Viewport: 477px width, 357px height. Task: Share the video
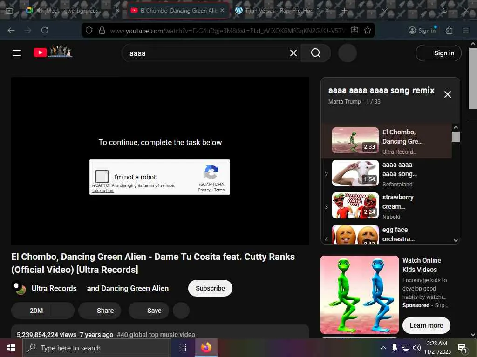pos(100,311)
